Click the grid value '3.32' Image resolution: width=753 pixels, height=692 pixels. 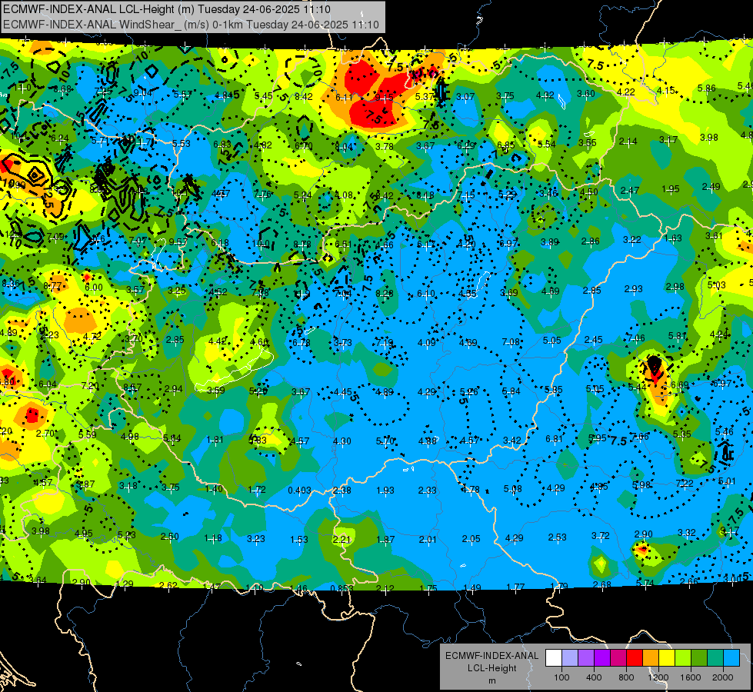pyautogui.click(x=687, y=532)
